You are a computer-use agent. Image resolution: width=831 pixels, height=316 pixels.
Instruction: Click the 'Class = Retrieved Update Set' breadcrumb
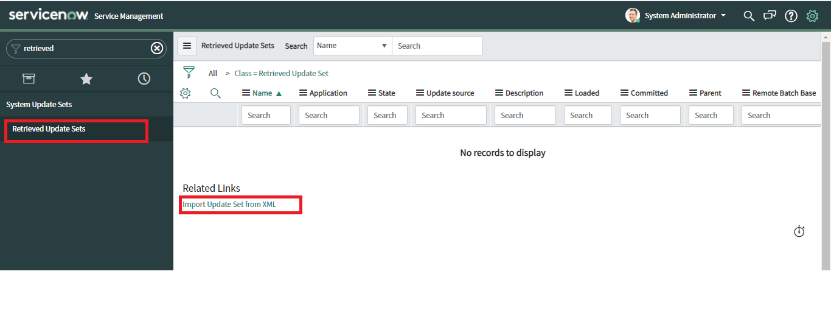pos(281,73)
